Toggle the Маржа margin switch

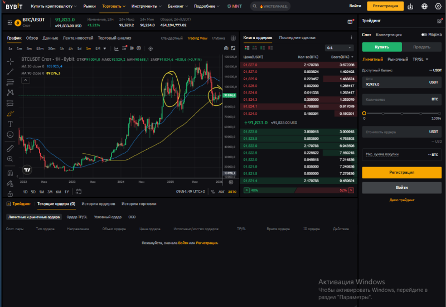424,35
